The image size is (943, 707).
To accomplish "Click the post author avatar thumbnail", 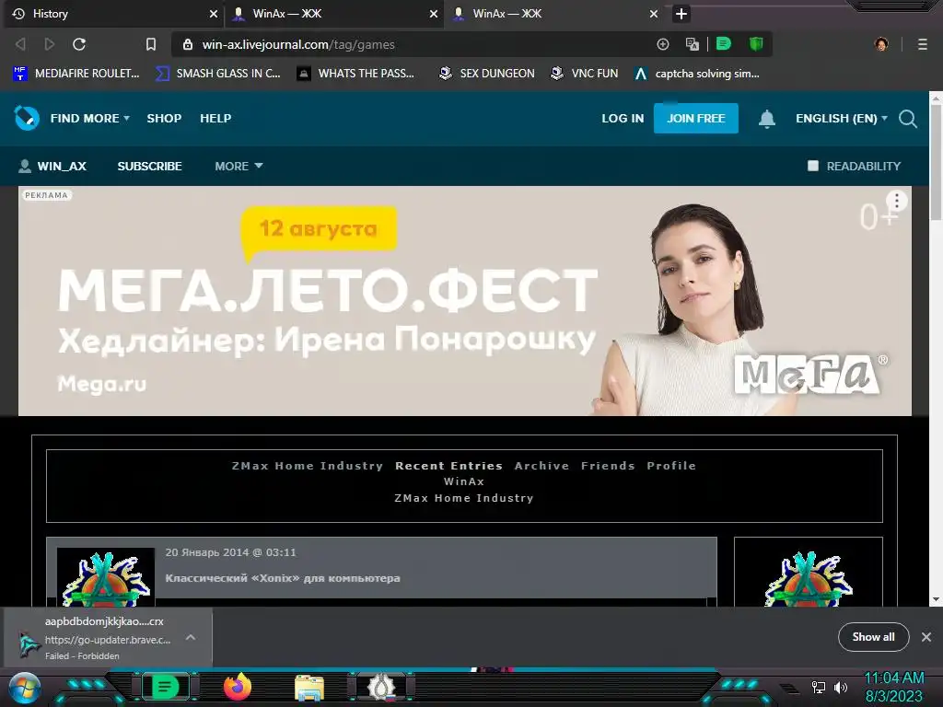I will tap(106, 577).
